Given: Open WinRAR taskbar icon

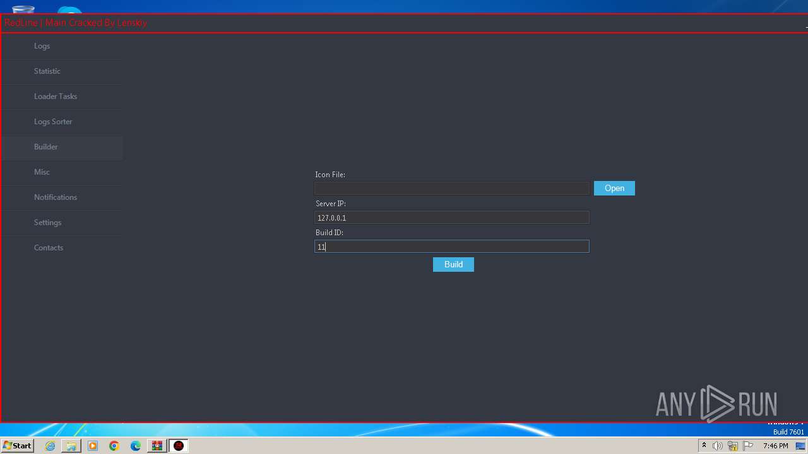Looking at the screenshot, I should (x=157, y=446).
